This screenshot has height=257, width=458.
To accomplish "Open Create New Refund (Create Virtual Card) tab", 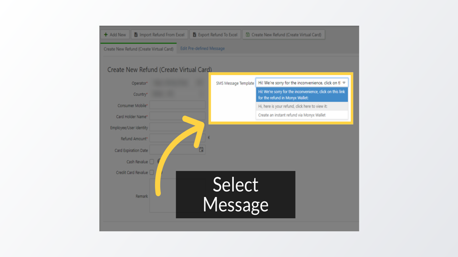I will coord(138,49).
